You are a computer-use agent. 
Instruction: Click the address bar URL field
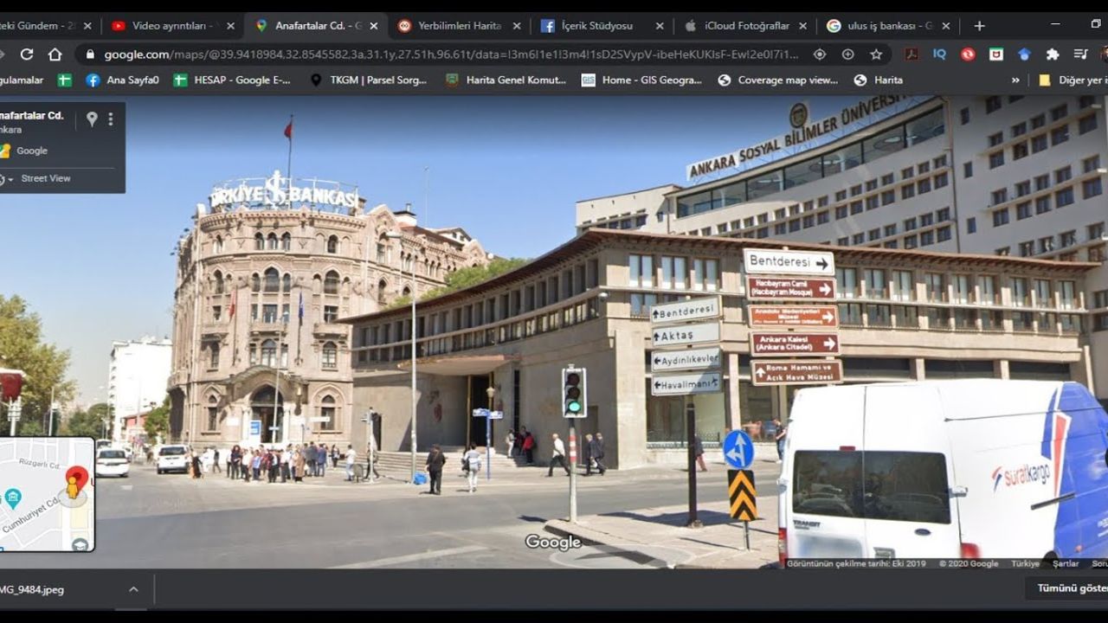(x=450, y=55)
